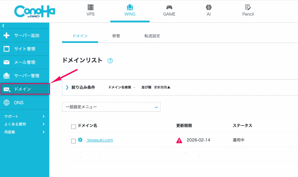The height and width of the screenshot is (177, 298).
Task: Open the 転送設定 tab
Action: click(x=152, y=36)
